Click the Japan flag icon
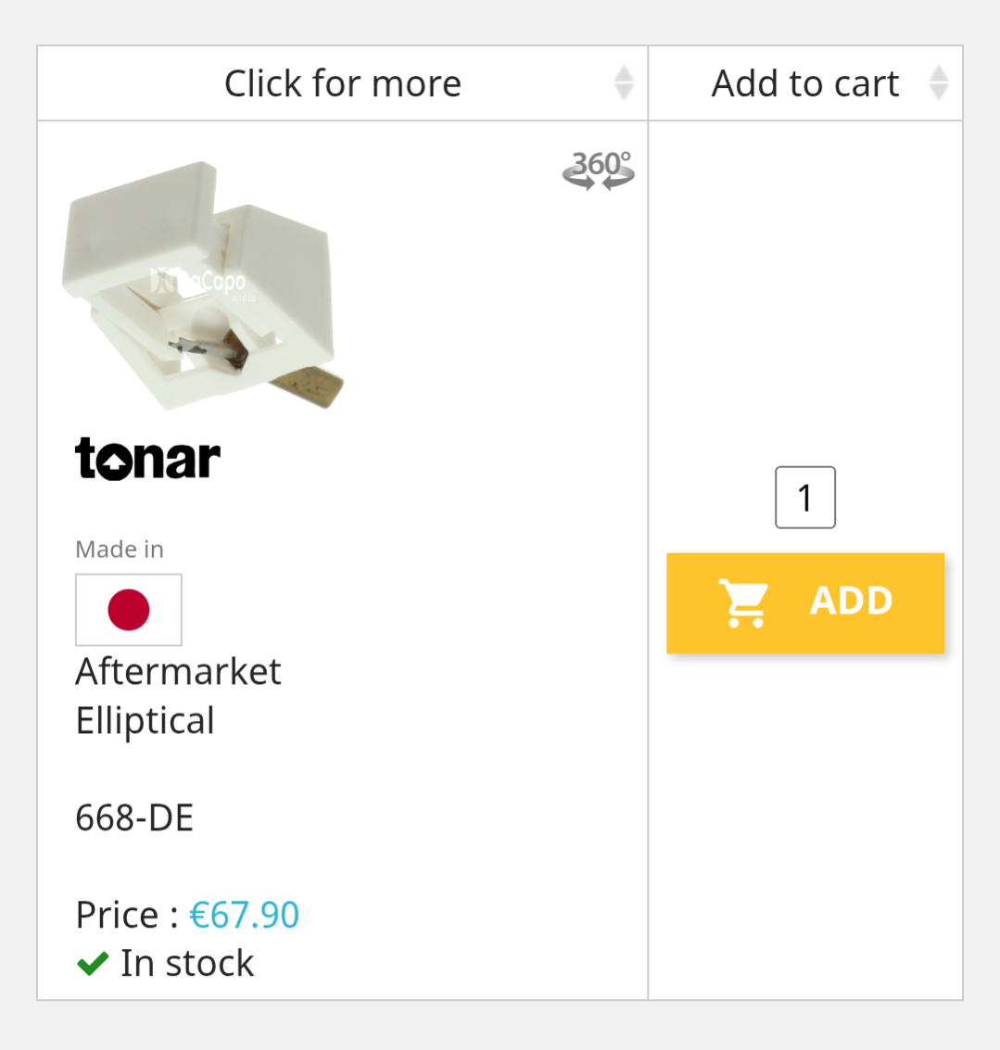Screen dimensions: 1000x1050 129,610
